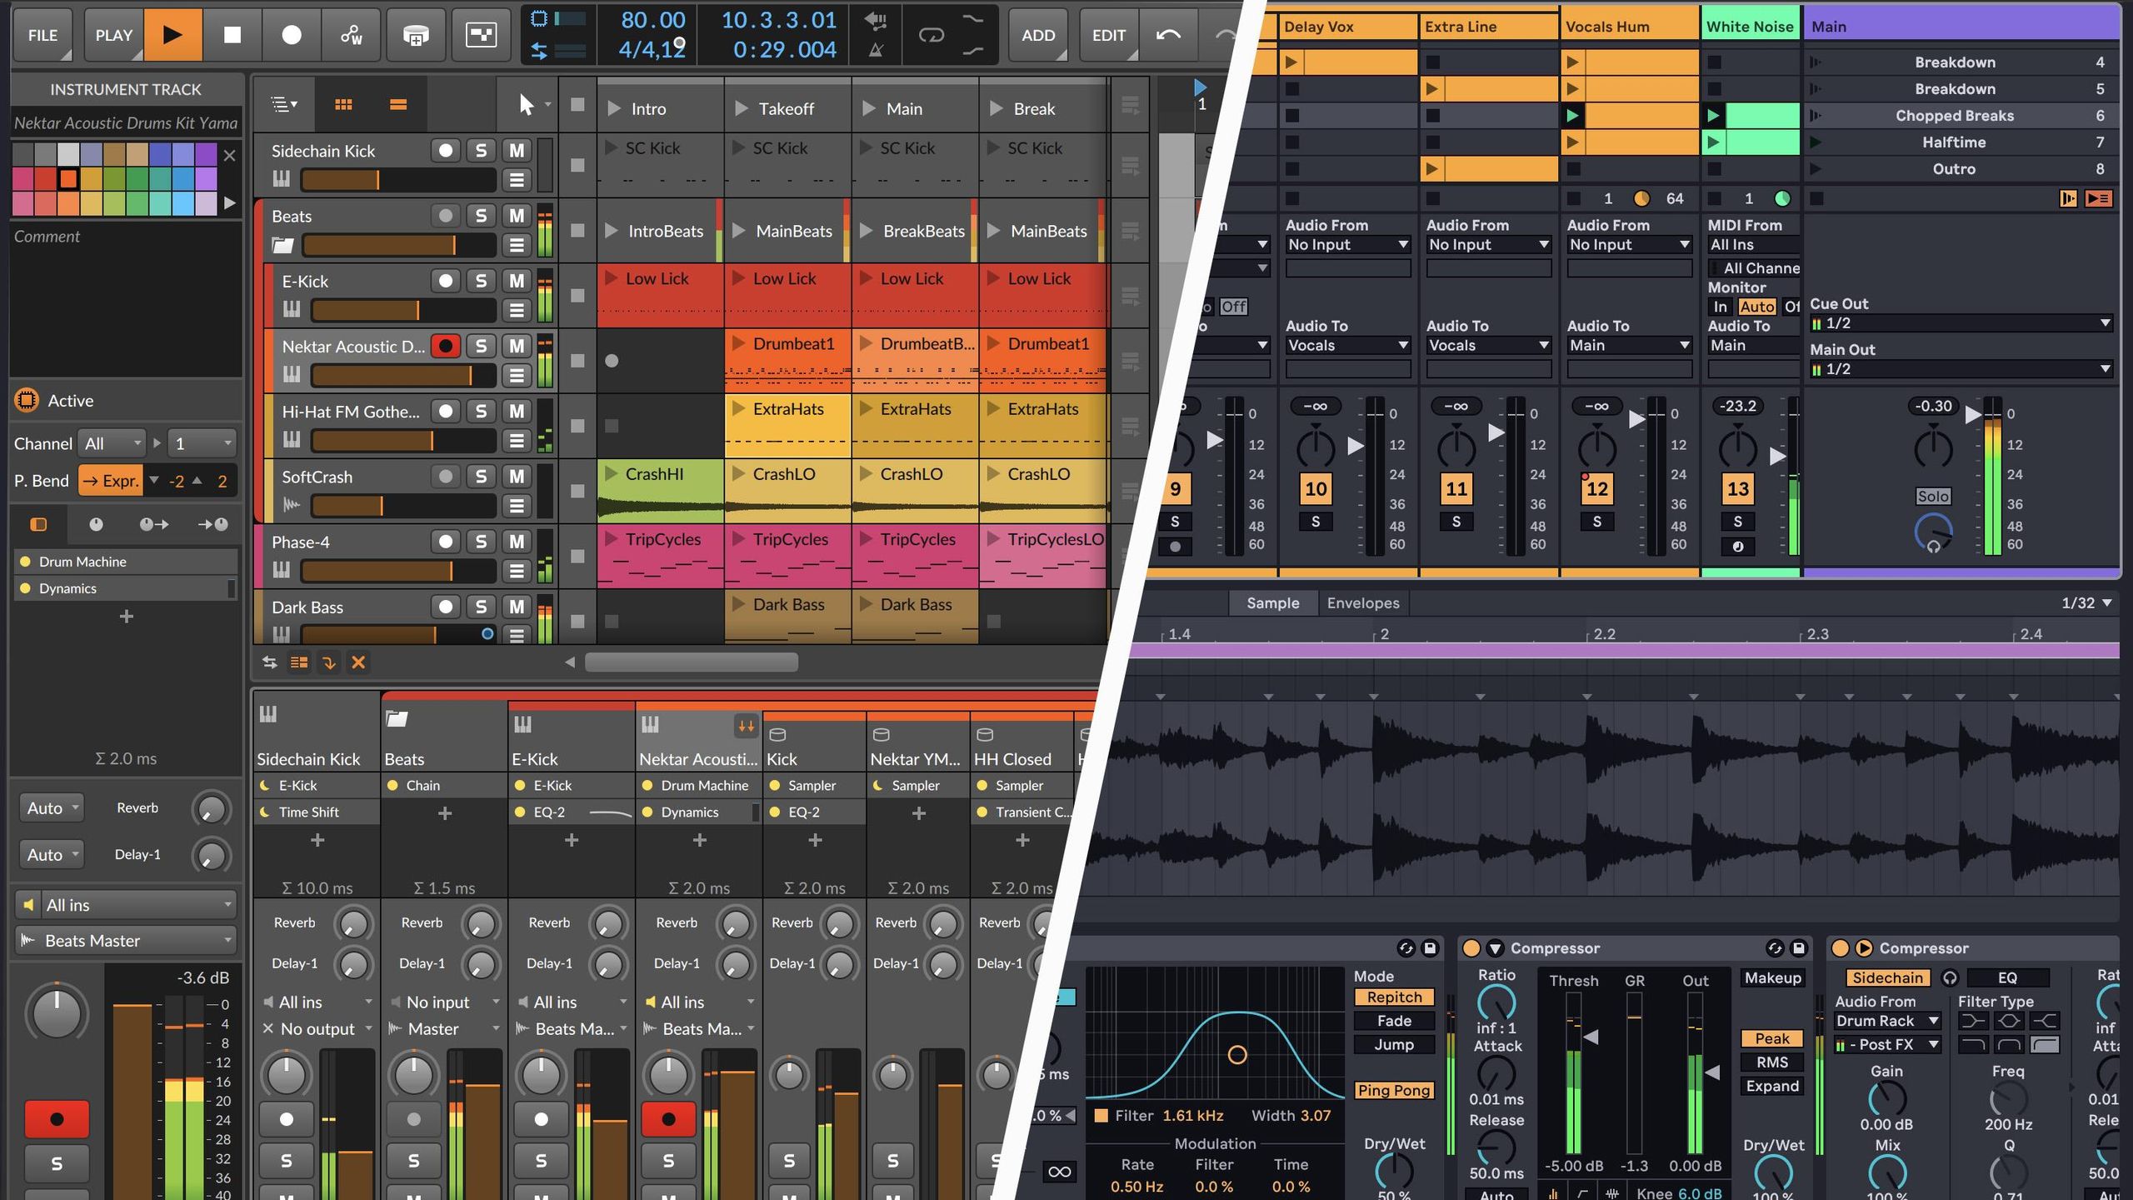2133x1200 pixels.
Task: Open the FILE menu
Action: click(x=42, y=34)
